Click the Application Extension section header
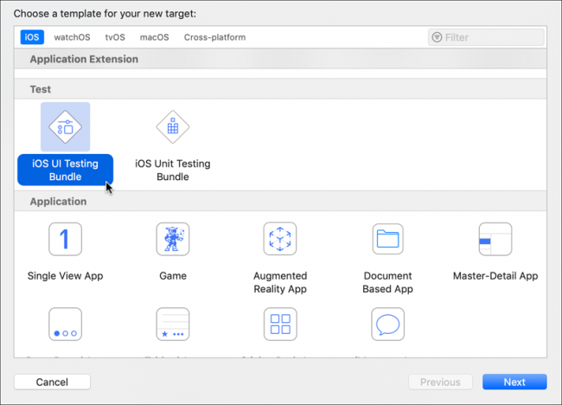The image size is (562, 405). pos(280,59)
